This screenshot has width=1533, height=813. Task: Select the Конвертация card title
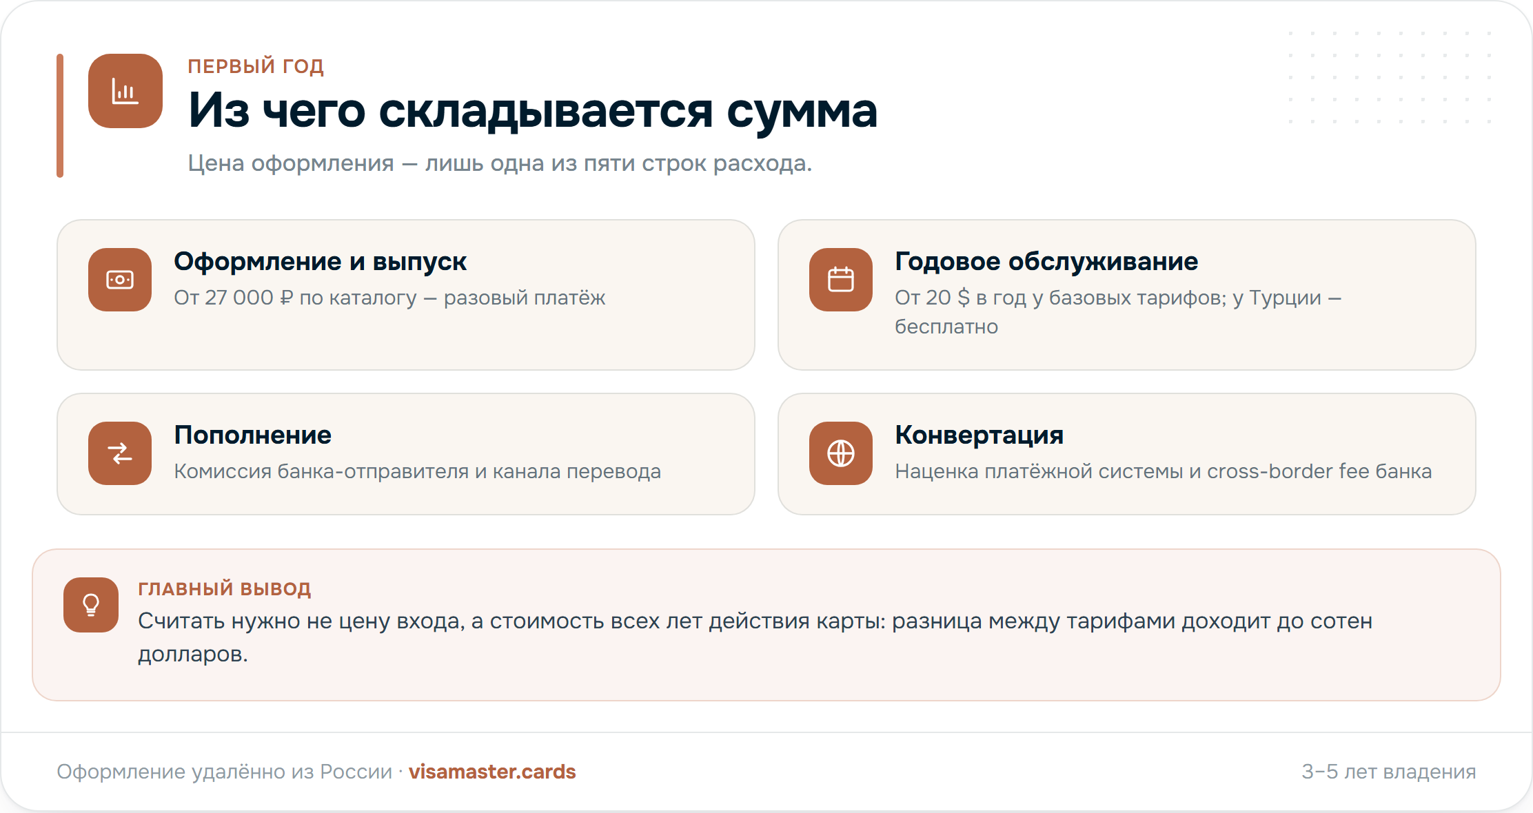[979, 435]
